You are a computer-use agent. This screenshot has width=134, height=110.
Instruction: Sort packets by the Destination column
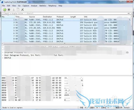tap(49, 17)
